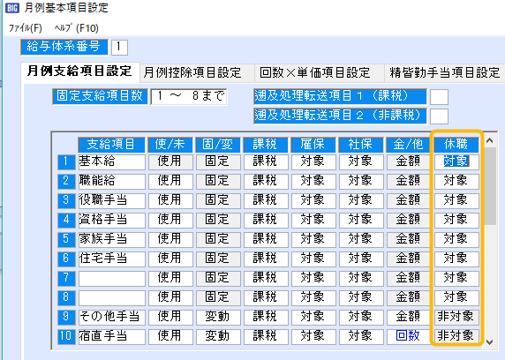Click the 課税 cell for 住宅手当 row
This screenshot has width=505, height=360.
(266, 259)
